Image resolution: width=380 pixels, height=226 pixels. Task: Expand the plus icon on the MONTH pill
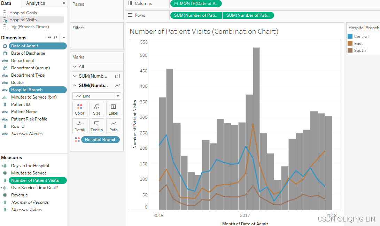click(x=176, y=3)
